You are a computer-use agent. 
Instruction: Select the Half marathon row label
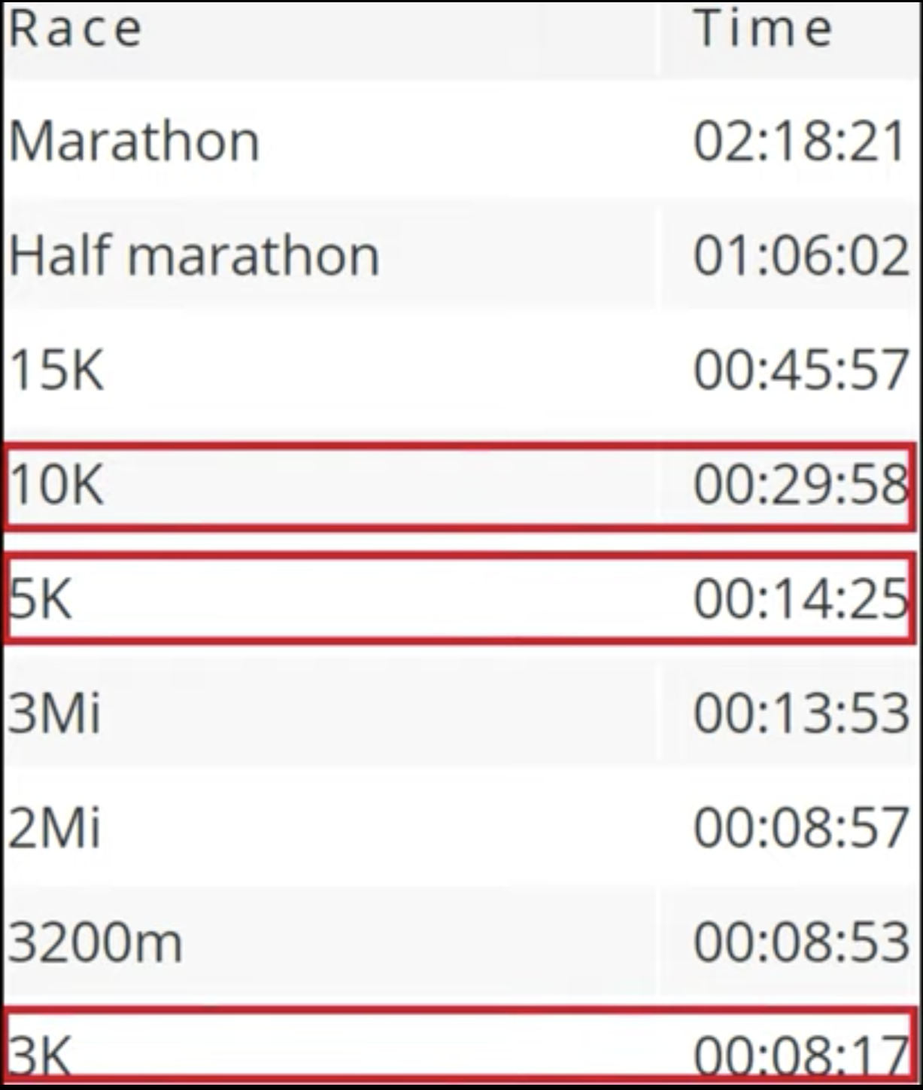coord(194,256)
